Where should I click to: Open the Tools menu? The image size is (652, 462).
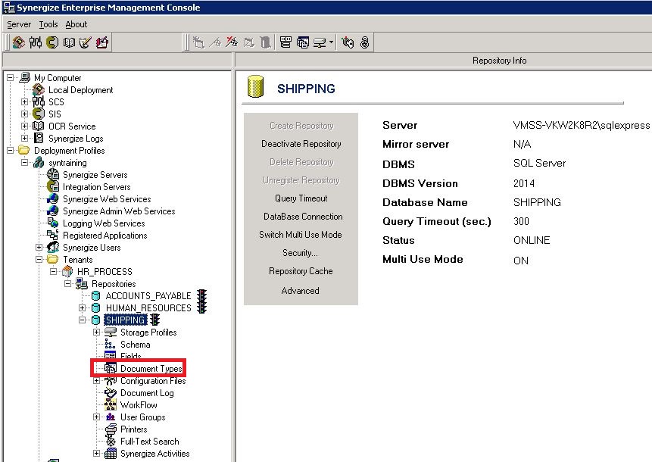coord(48,24)
